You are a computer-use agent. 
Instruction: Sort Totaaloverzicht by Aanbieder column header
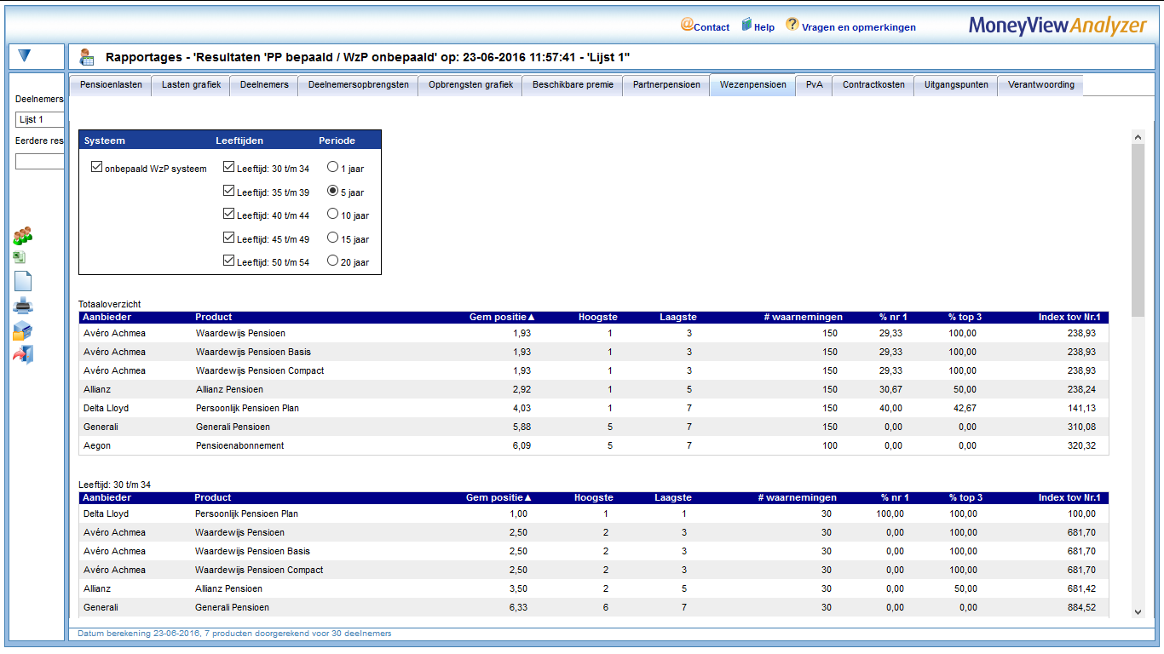click(107, 317)
